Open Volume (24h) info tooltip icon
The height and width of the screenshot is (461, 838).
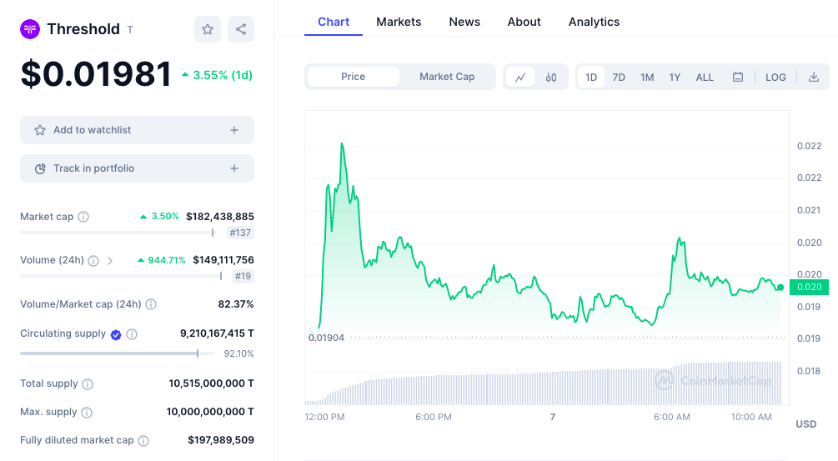tap(93, 261)
